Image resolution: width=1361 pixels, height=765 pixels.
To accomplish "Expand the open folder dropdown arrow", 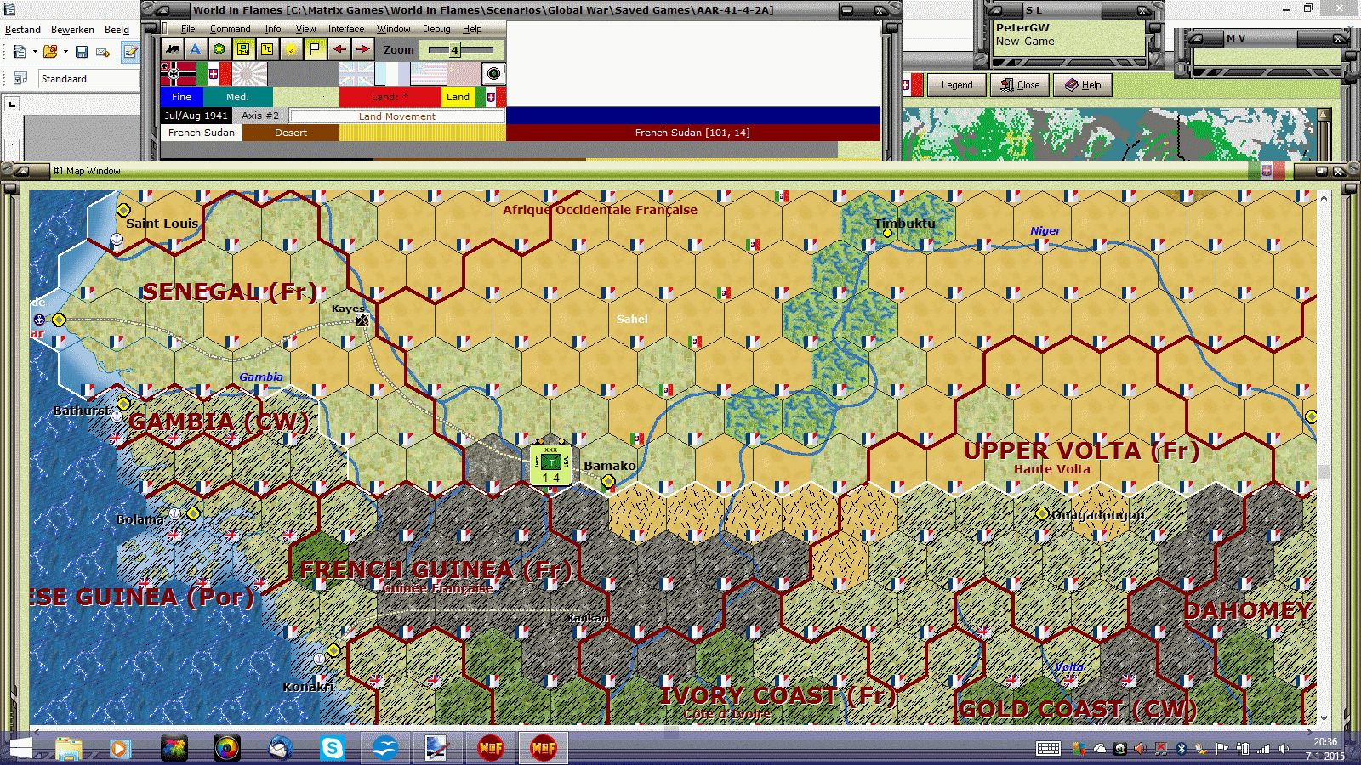I will [x=65, y=52].
